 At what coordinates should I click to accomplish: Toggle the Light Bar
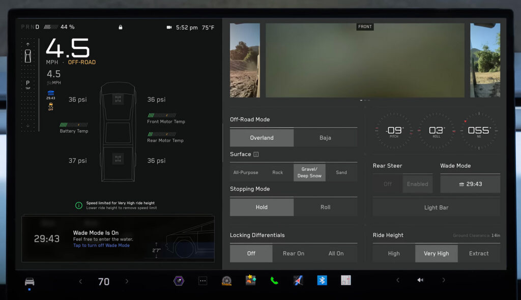[x=436, y=207]
